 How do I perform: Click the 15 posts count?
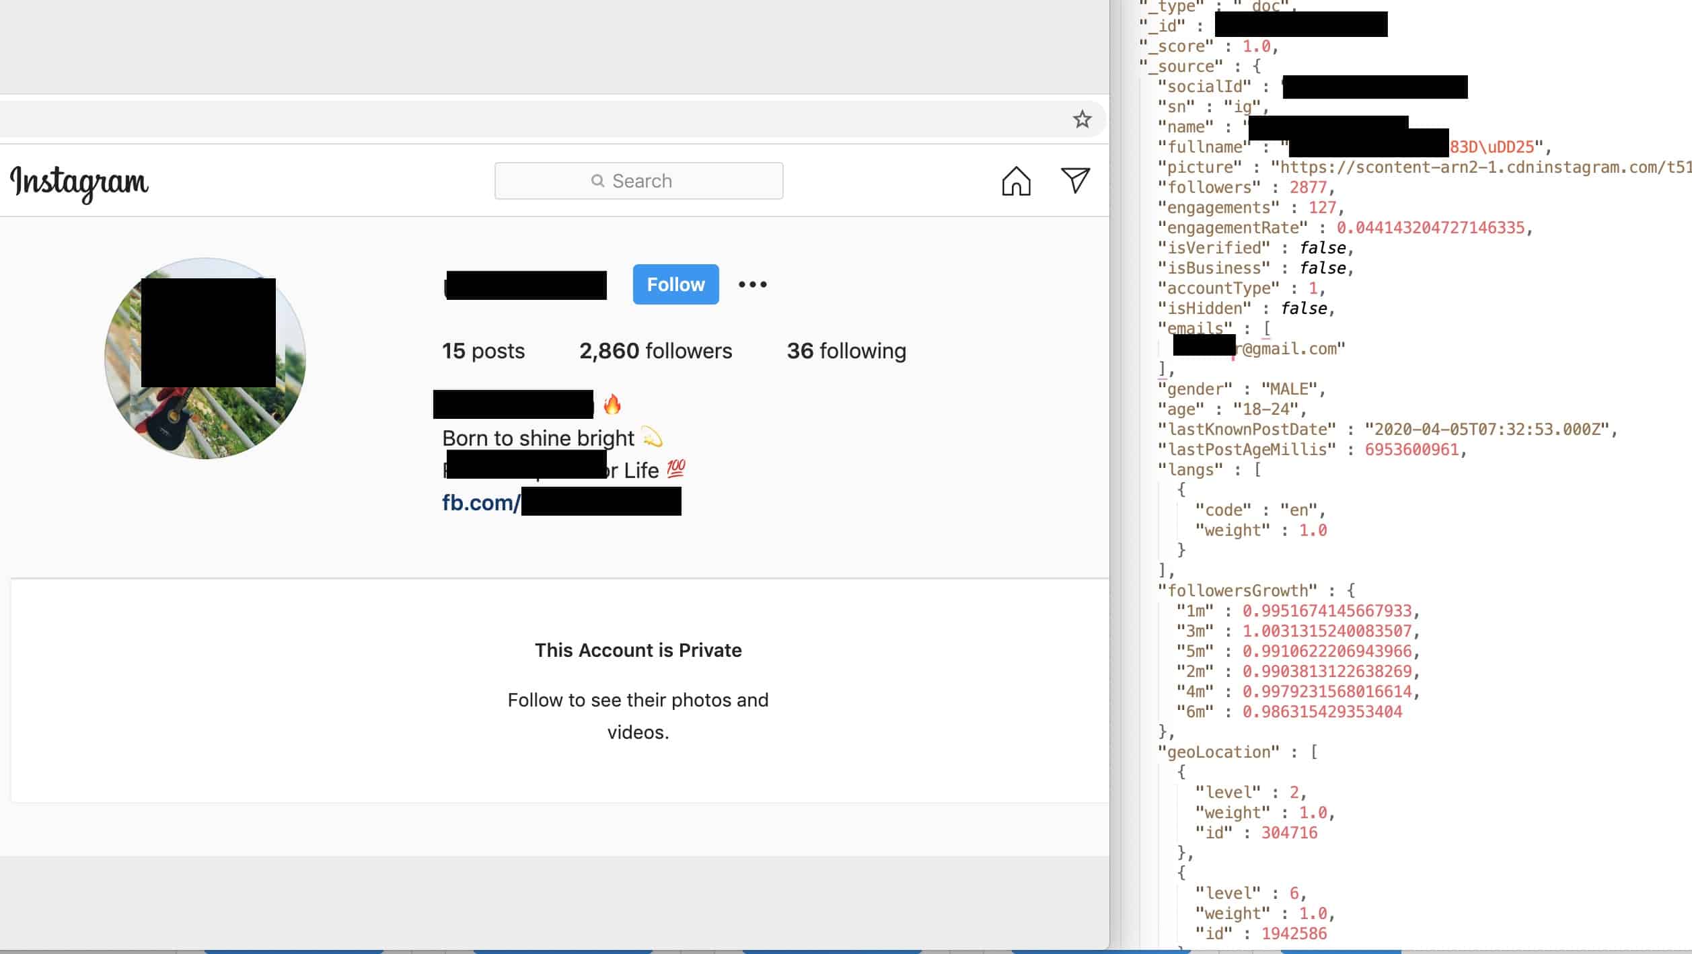[483, 351]
